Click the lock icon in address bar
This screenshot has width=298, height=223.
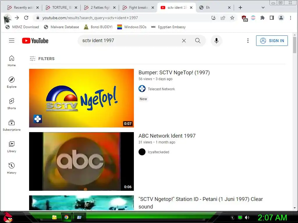[x=38, y=18]
